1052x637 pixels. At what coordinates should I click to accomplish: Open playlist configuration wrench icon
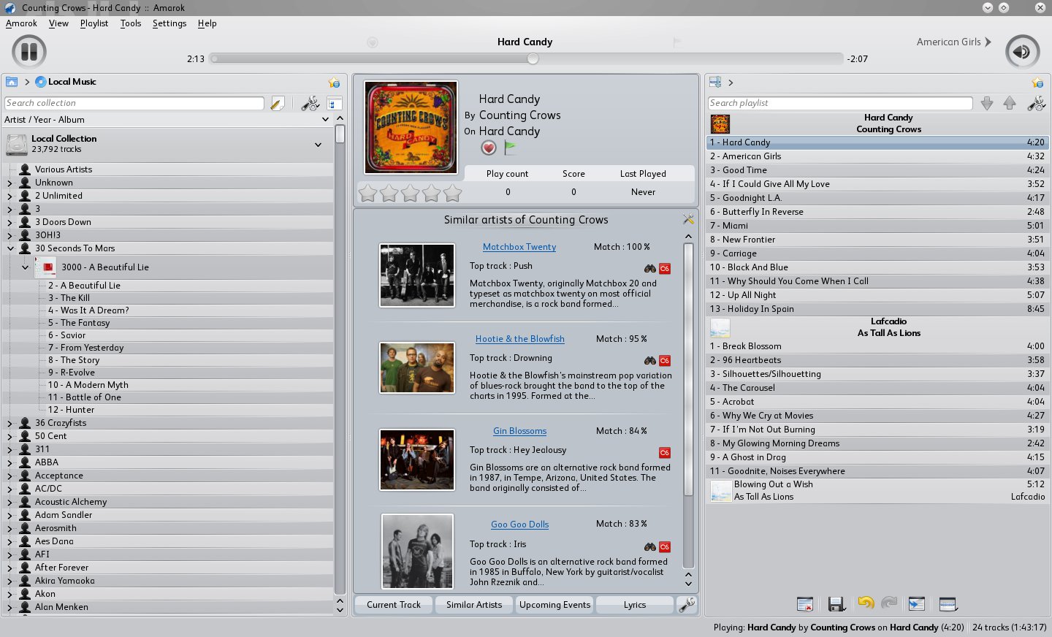point(1036,103)
